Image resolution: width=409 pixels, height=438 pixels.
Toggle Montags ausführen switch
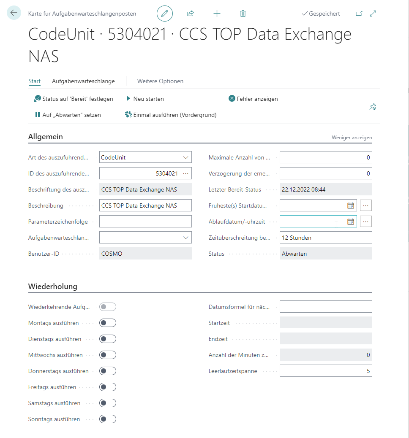[107, 323]
